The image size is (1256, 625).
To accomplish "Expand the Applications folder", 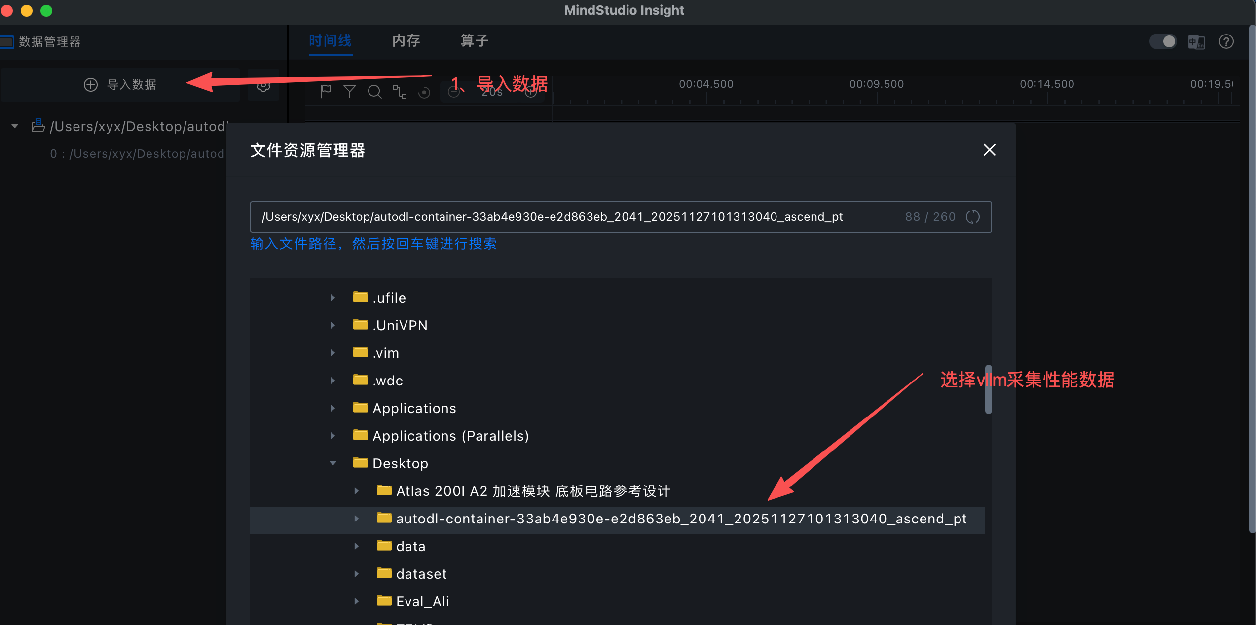I will [333, 408].
